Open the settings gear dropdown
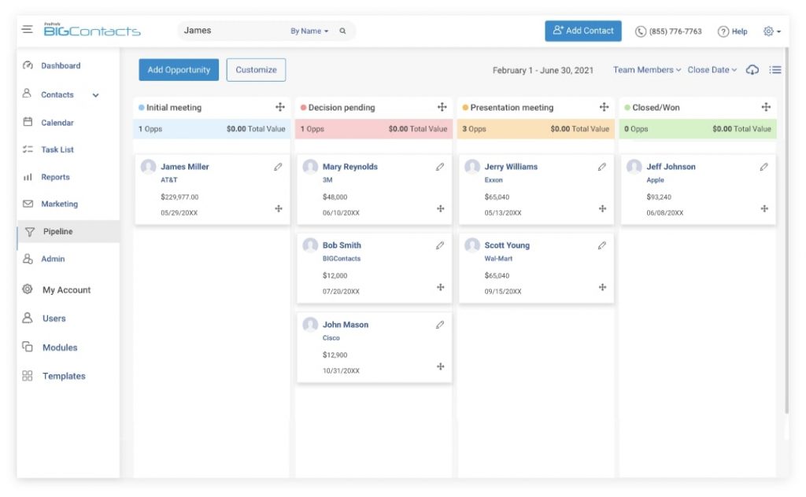Image resolution: width=806 pixels, height=497 pixels. [772, 31]
